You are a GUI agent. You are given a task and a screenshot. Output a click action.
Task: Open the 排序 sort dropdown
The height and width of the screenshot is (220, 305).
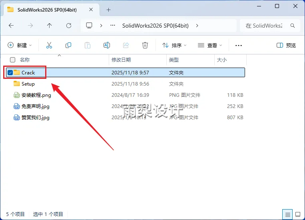coord(174,45)
